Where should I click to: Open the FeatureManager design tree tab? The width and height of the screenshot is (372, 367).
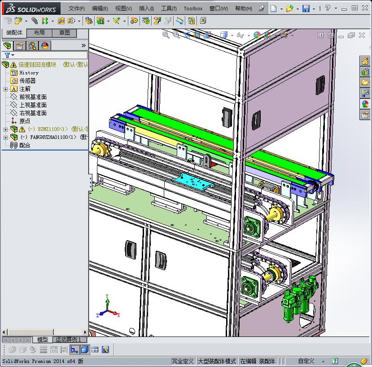click(x=7, y=46)
